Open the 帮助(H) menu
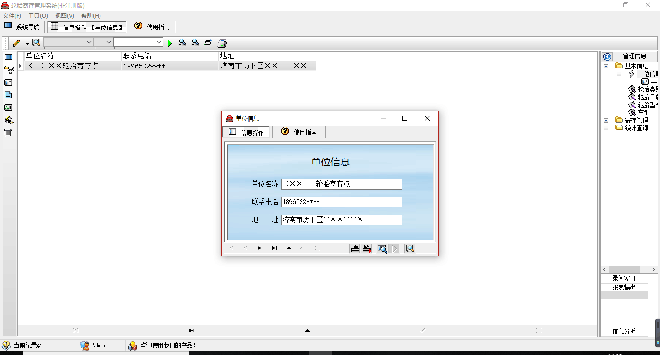The height and width of the screenshot is (355, 660). (x=91, y=16)
